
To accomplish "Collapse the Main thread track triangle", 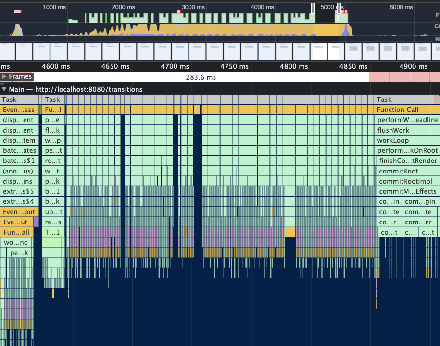I will coord(4,89).
